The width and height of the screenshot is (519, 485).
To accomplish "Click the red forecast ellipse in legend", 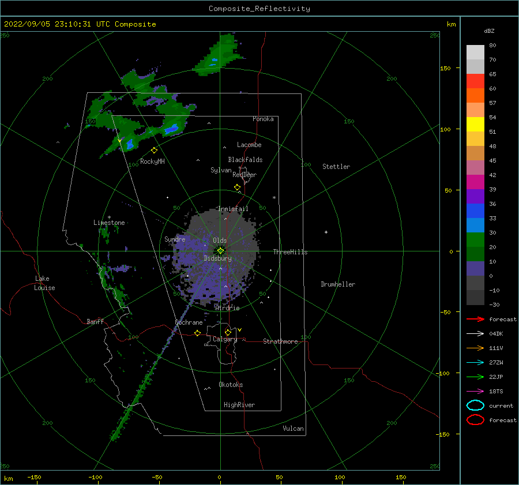I will (475, 420).
